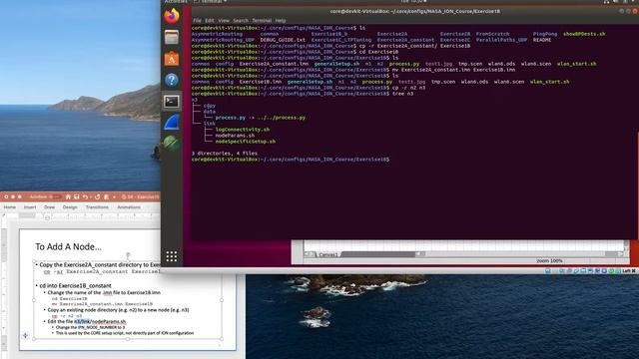The width and height of the screenshot is (639, 359).
Task: Open the terminal File menu
Action: coord(198,20)
